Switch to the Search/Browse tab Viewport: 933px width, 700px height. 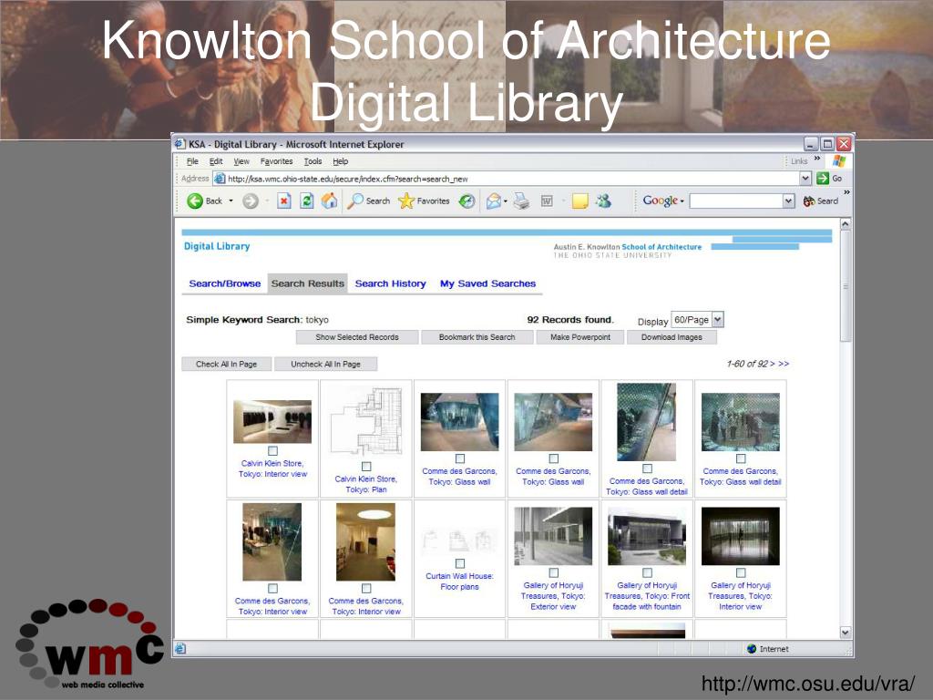tap(224, 284)
